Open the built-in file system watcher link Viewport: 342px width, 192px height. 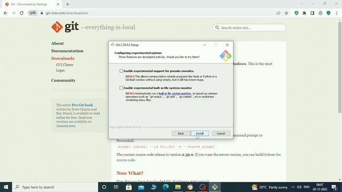click(x=175, y=93)
